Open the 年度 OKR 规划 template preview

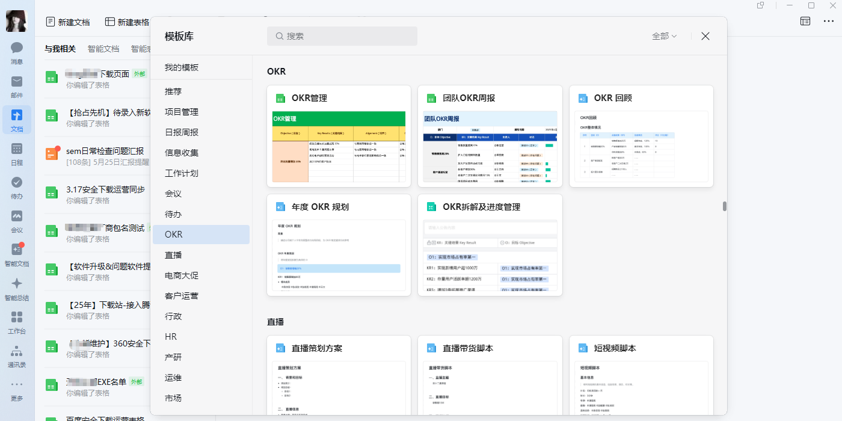click(x=339, y=245)
